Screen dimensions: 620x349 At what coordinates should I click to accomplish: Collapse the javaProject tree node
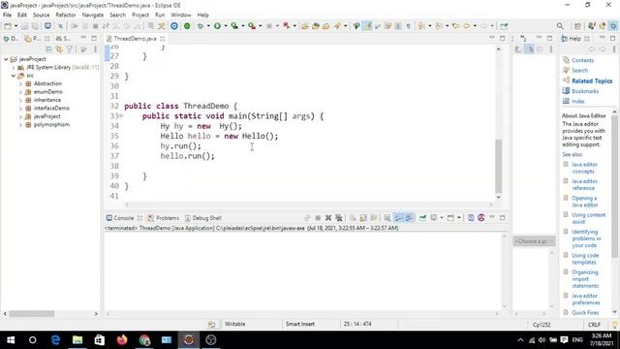(x=6, y=59)
